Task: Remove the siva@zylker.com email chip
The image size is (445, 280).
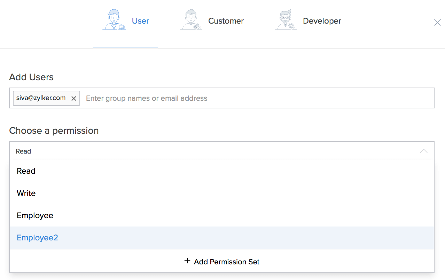Action: point(74,99)
